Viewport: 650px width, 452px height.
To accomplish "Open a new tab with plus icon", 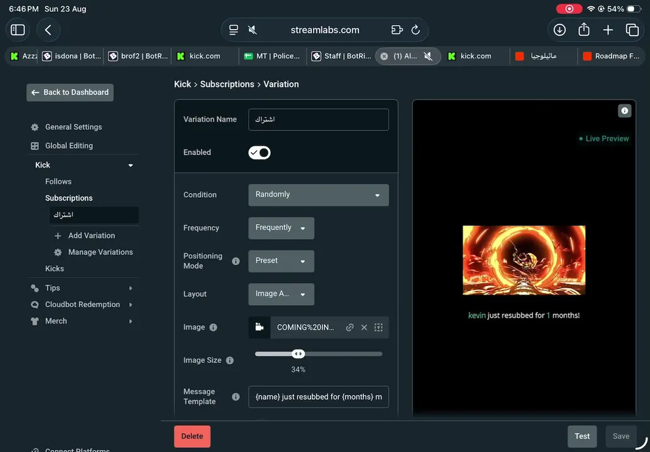I will pos(608,30).
